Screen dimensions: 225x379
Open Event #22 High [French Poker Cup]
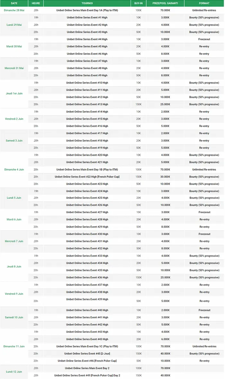87,177
